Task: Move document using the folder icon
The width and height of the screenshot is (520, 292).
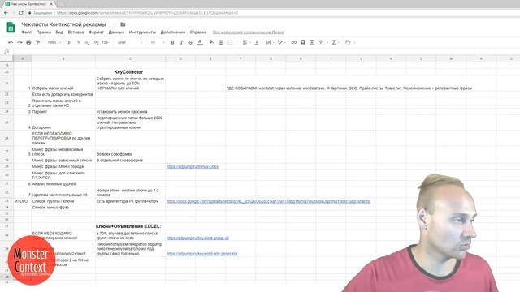Action: (123, 24)
